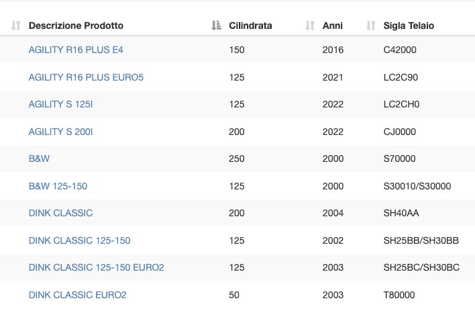
Task: Click the S30010/S30000 frame code cell
Action: [x=417, y=186]
